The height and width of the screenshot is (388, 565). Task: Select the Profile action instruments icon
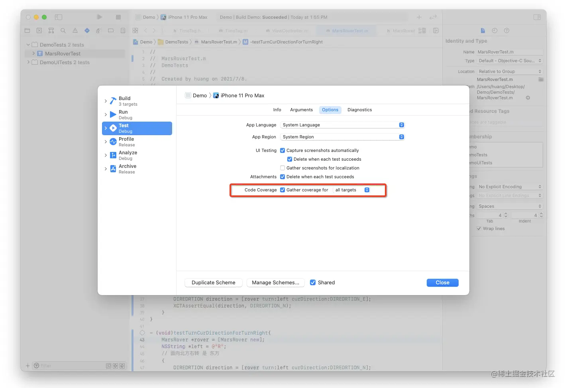click(113, 142)
